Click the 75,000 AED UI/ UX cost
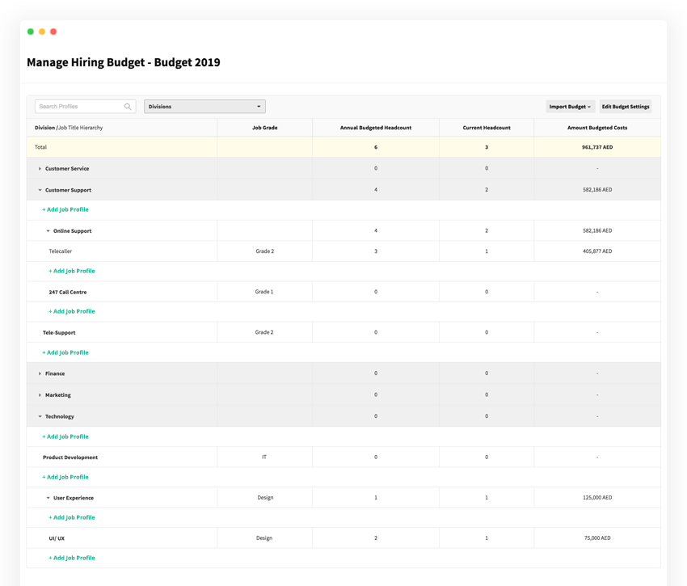 click(x=597, y=538)
